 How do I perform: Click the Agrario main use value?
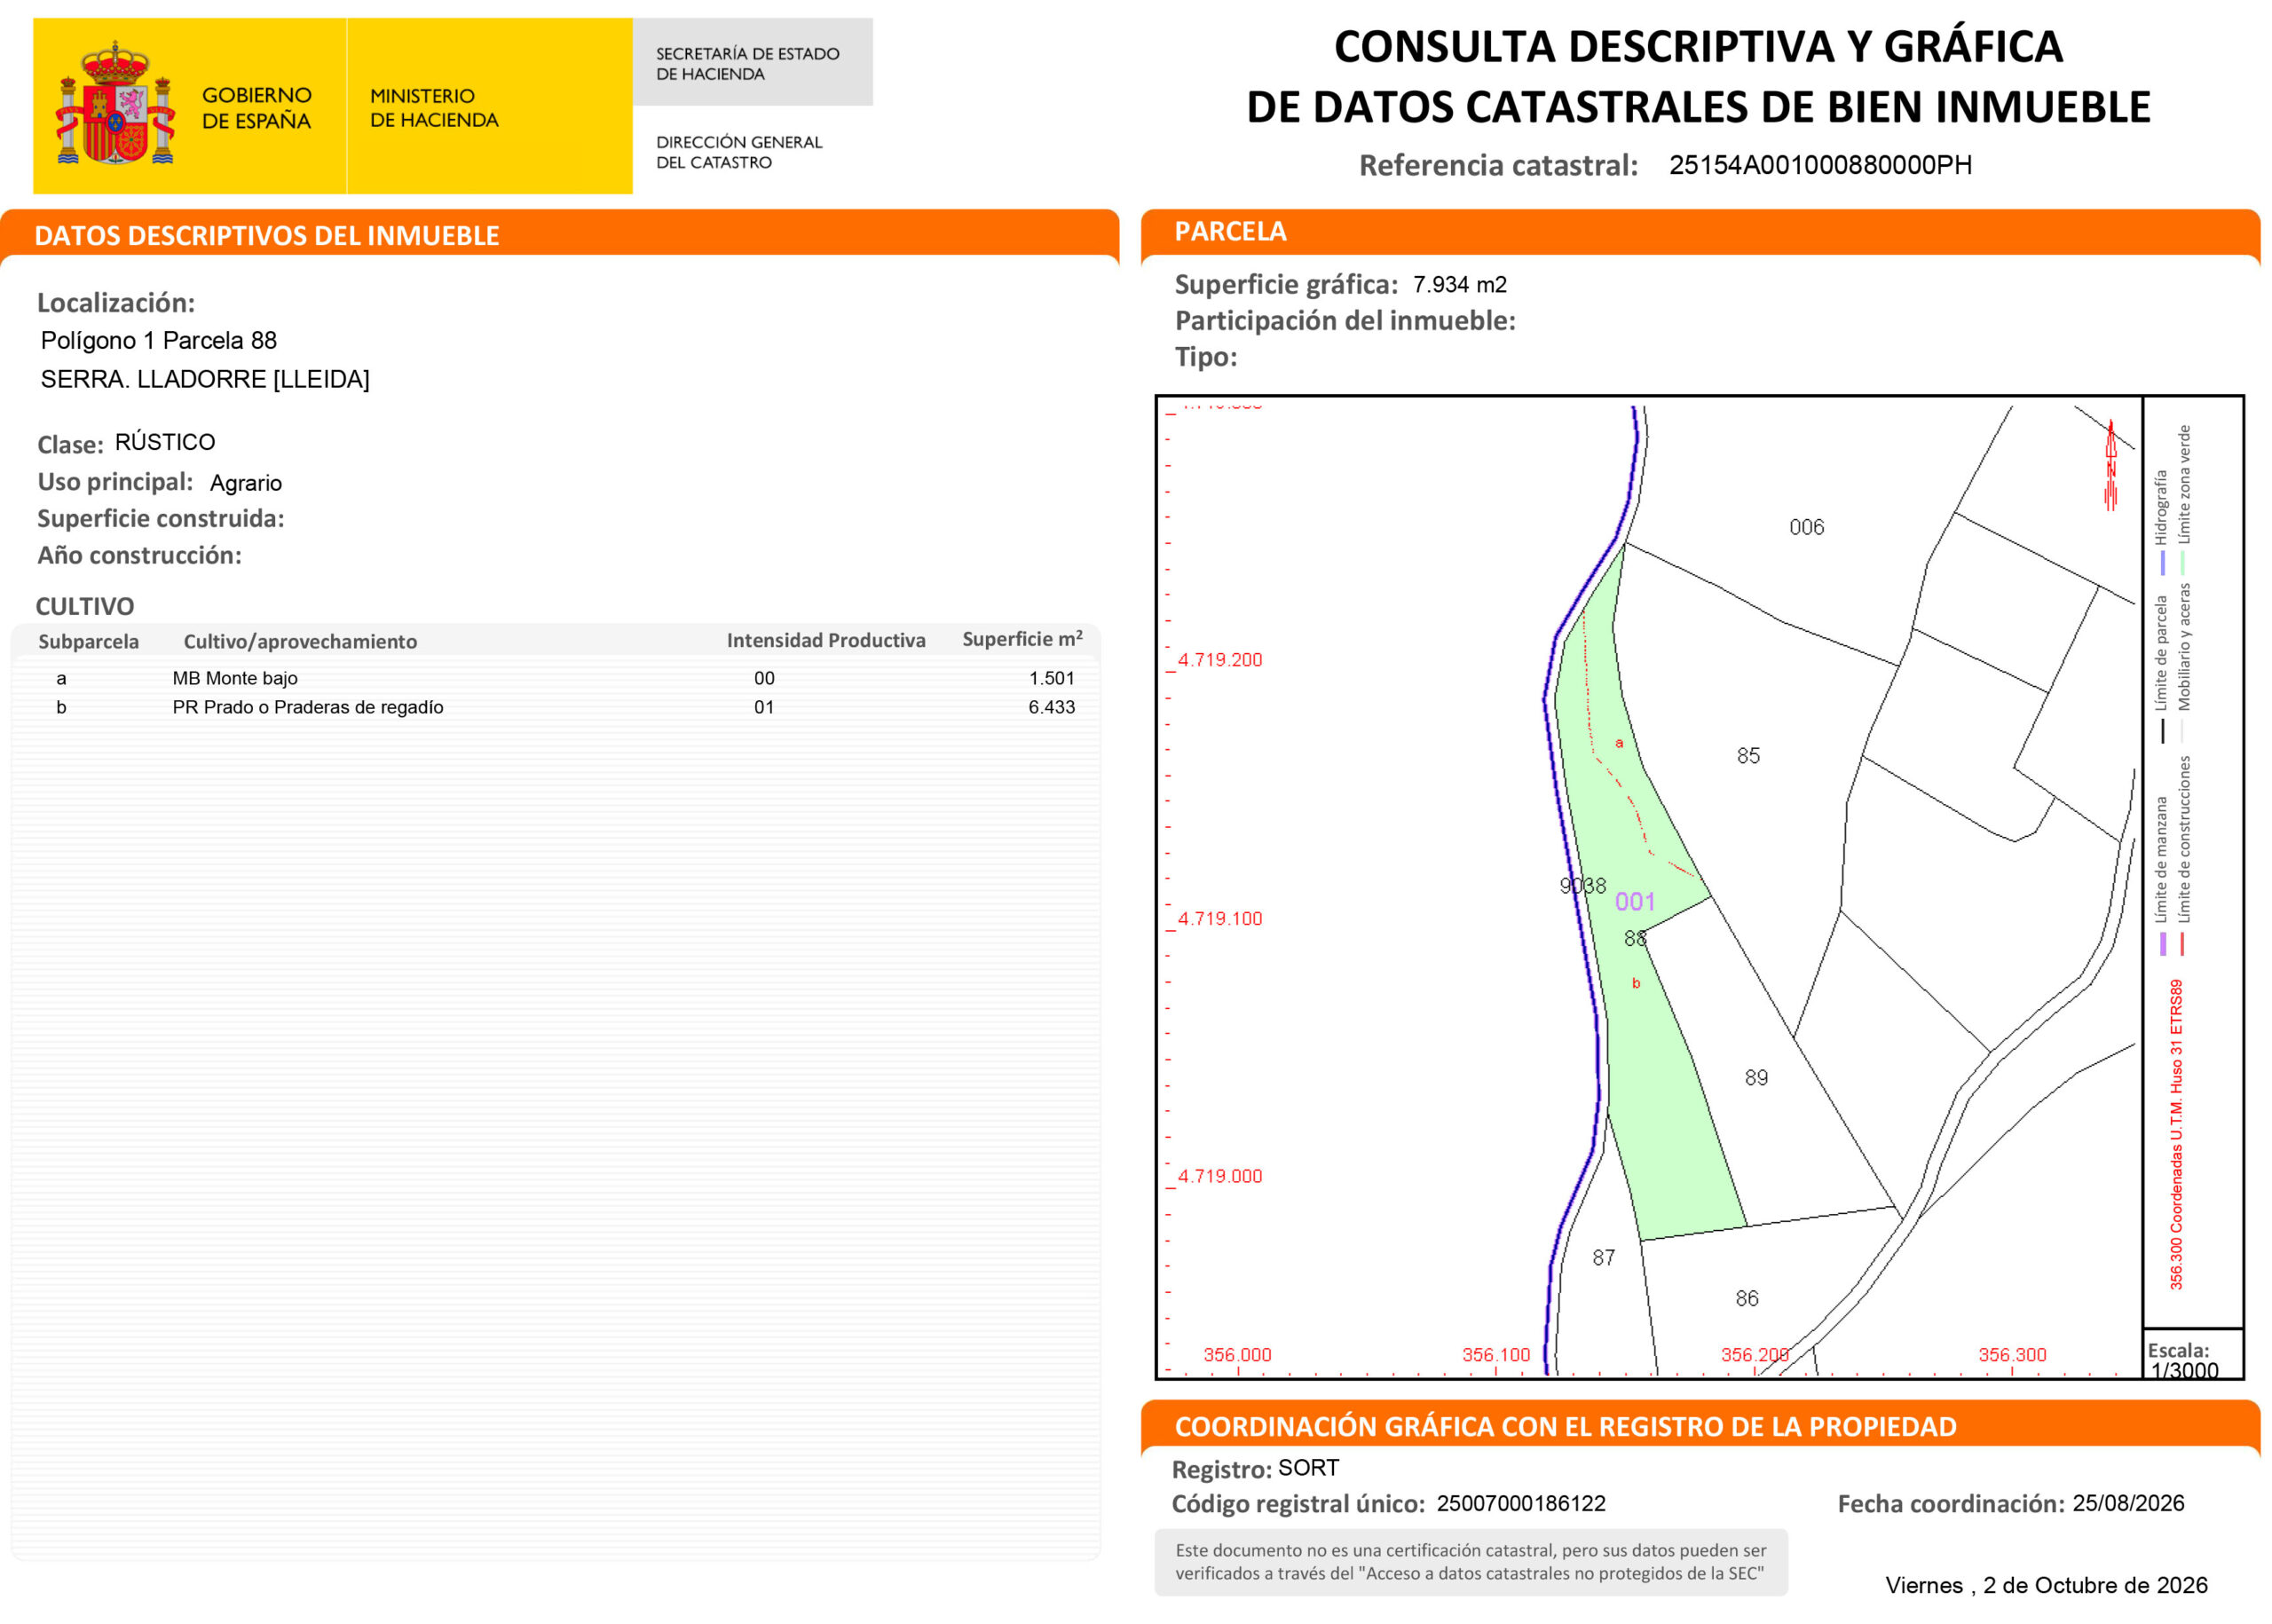(246, 483)
